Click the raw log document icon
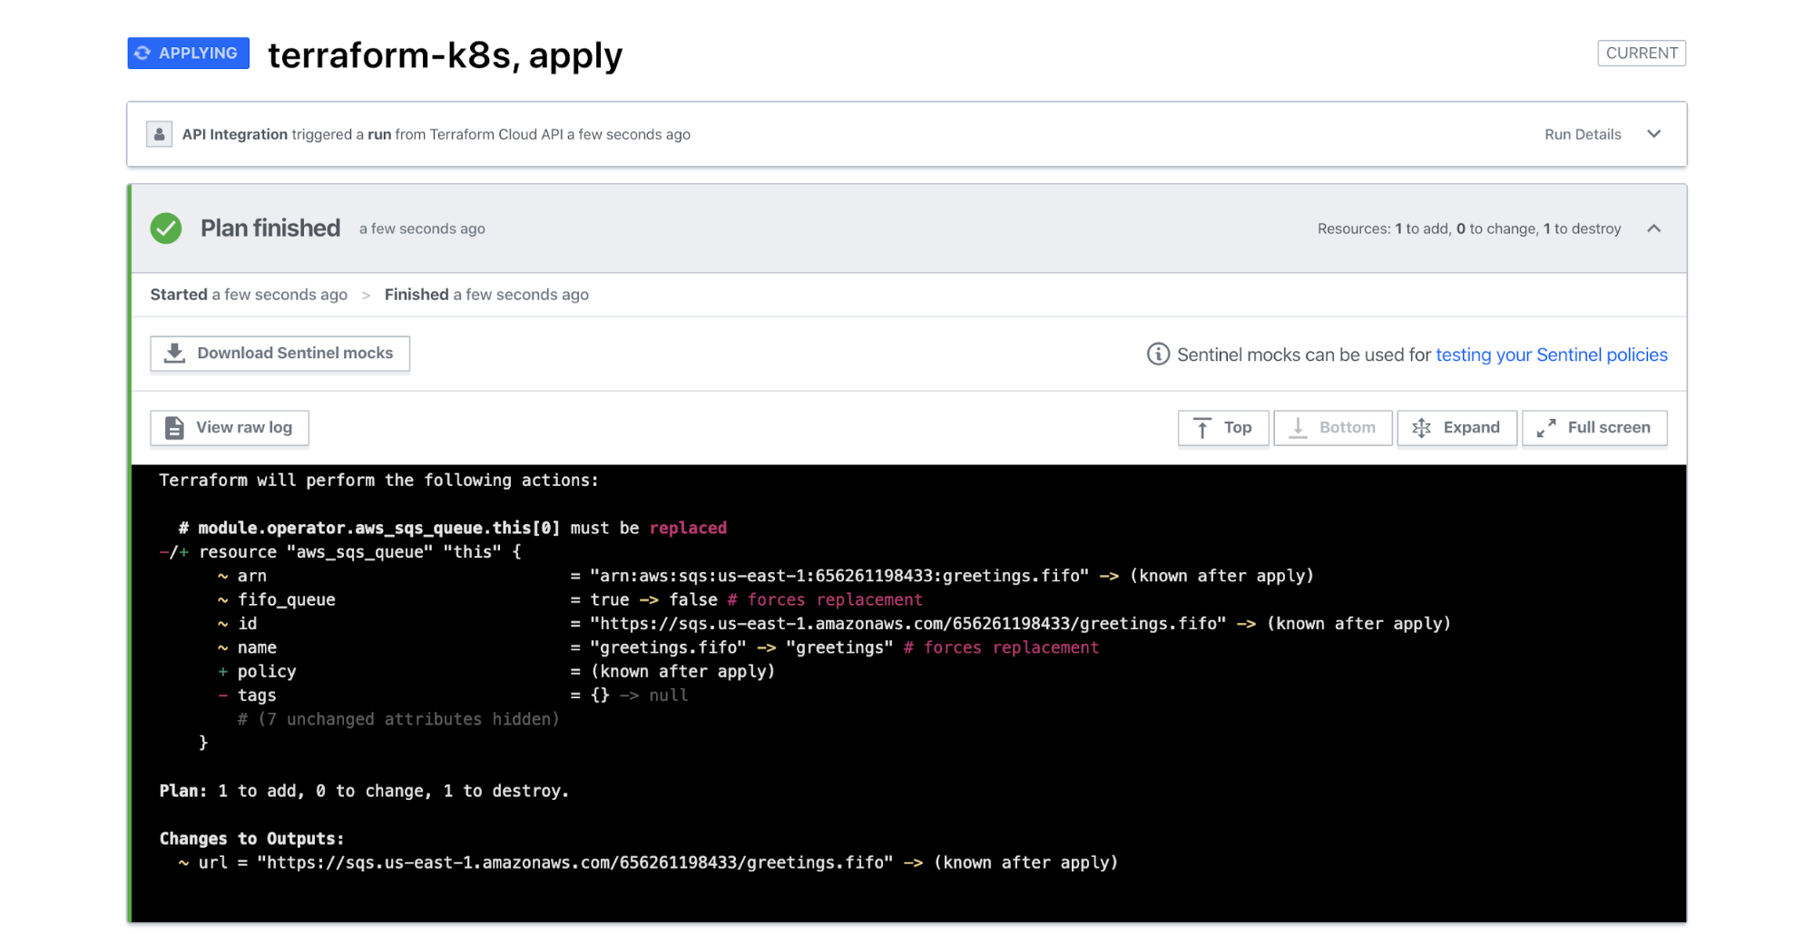The height and width of the screenshot is (934, 1814). tap(172, 427)
